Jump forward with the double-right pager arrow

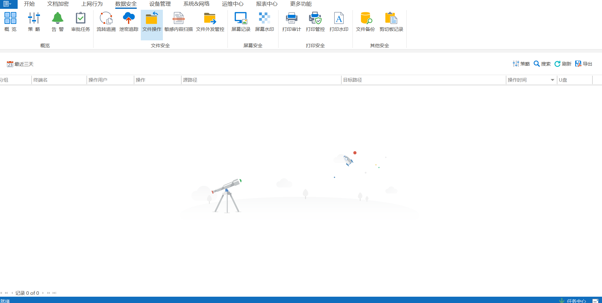[x=49, y=293]
